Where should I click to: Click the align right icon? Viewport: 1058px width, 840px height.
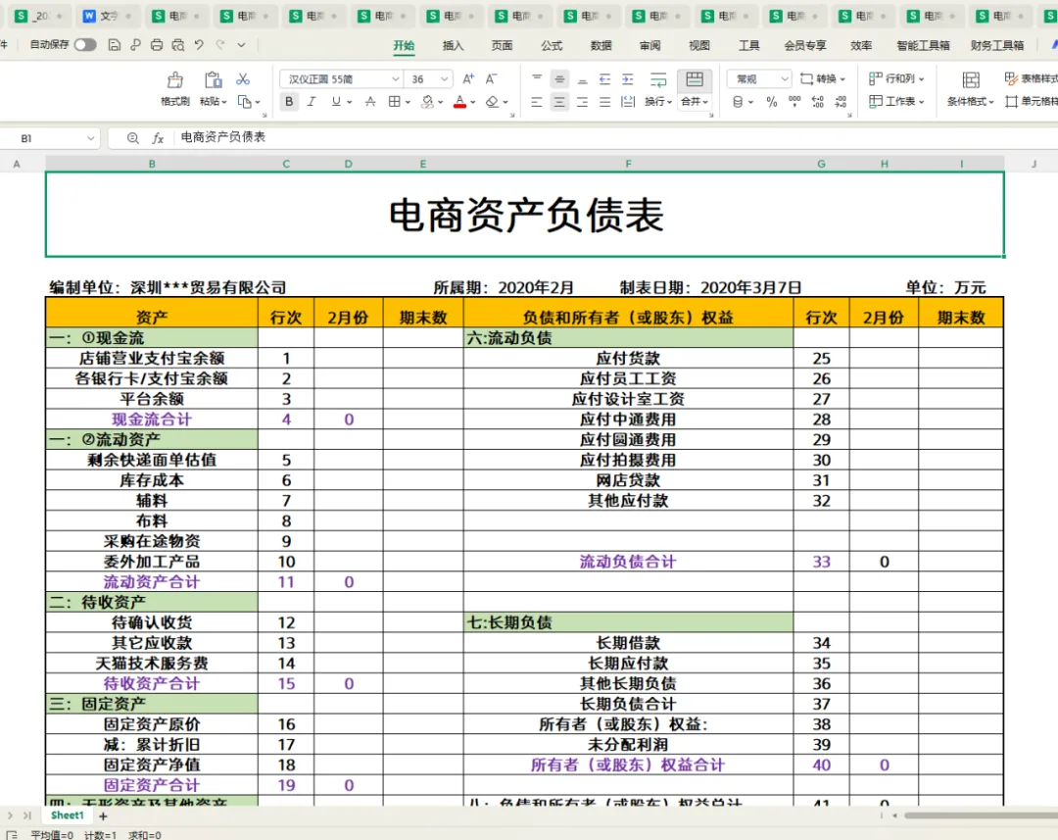pyautogui.click(x=582, y=102)
